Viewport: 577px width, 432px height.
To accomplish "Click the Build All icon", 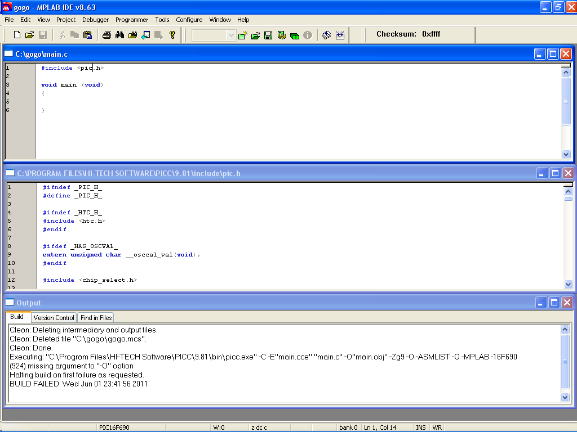I will (340, 35).
